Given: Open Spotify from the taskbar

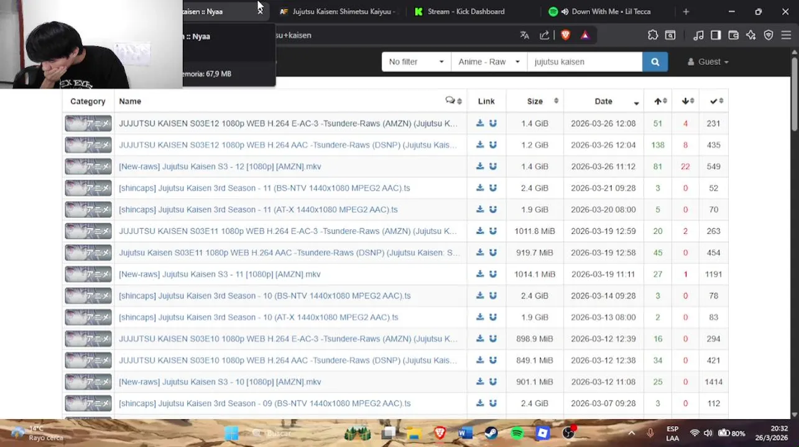Looking at the screenshot, I should (x=517, y=433).
